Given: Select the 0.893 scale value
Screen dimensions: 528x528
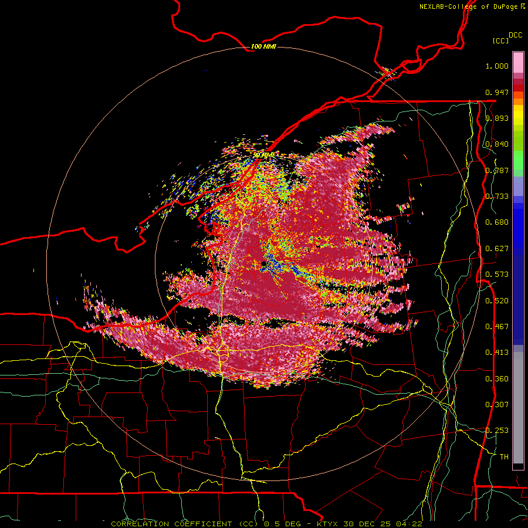Looking at the screenshot, I should click(497, 118).
